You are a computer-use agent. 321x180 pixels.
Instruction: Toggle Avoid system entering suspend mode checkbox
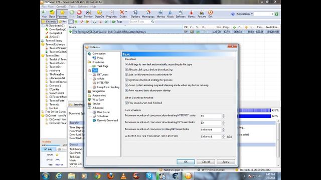126,85
